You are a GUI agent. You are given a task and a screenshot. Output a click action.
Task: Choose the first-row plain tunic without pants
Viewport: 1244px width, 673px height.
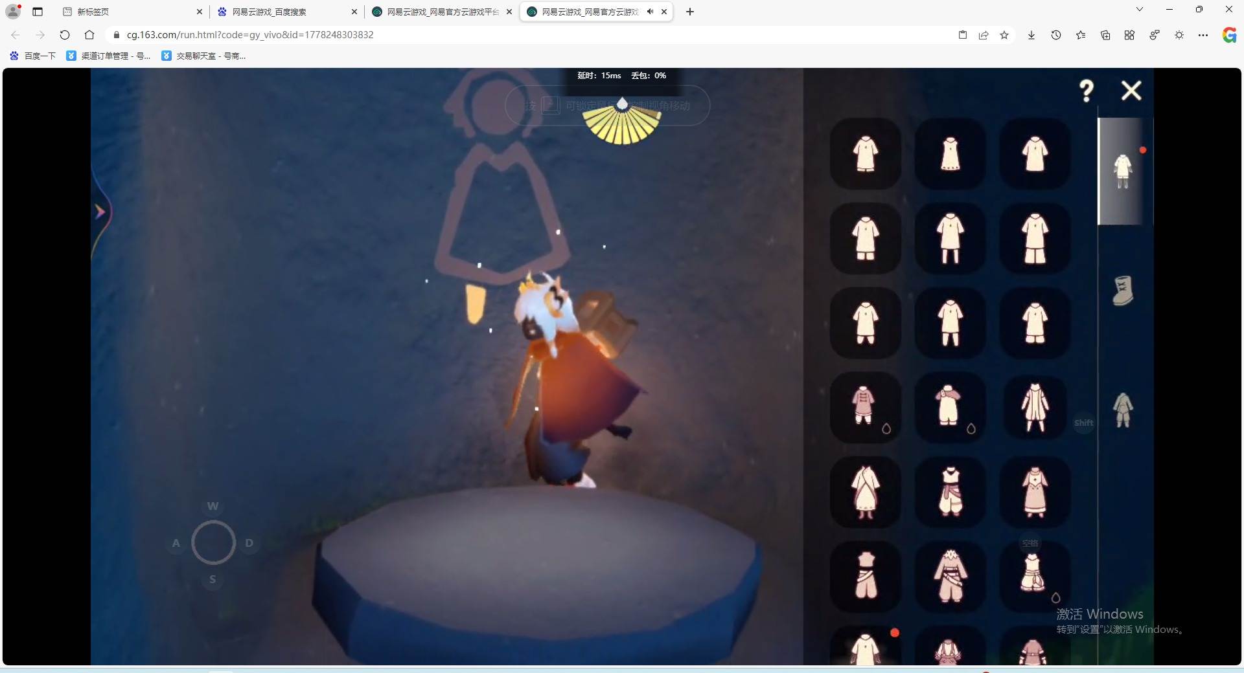pos(1035,154)
